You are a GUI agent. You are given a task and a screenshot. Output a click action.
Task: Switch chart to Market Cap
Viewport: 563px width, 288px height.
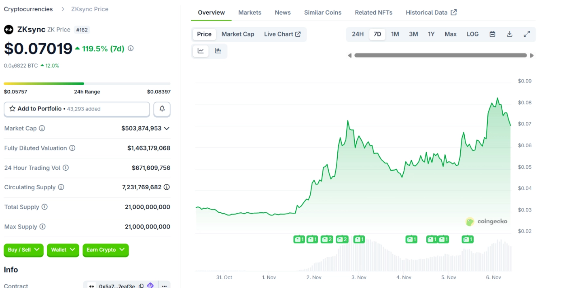pos(238,34)
